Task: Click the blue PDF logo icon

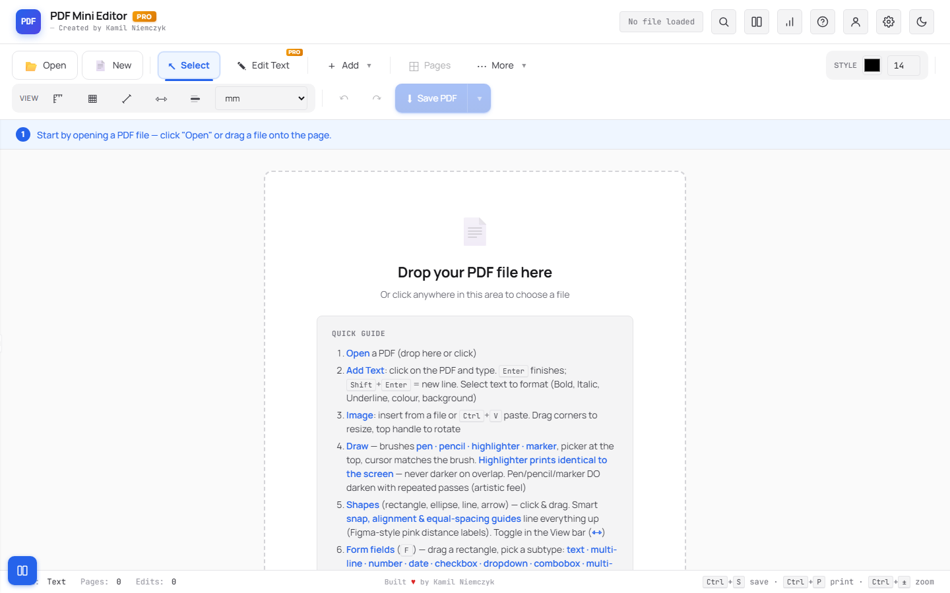Action: [28, 22]
